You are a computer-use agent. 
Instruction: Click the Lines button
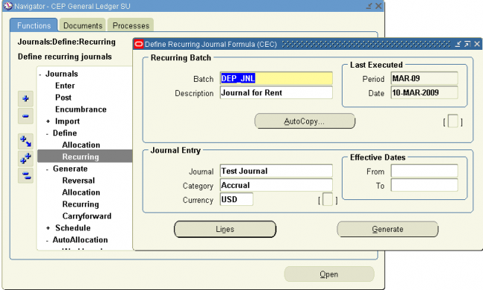pos(225,229)
